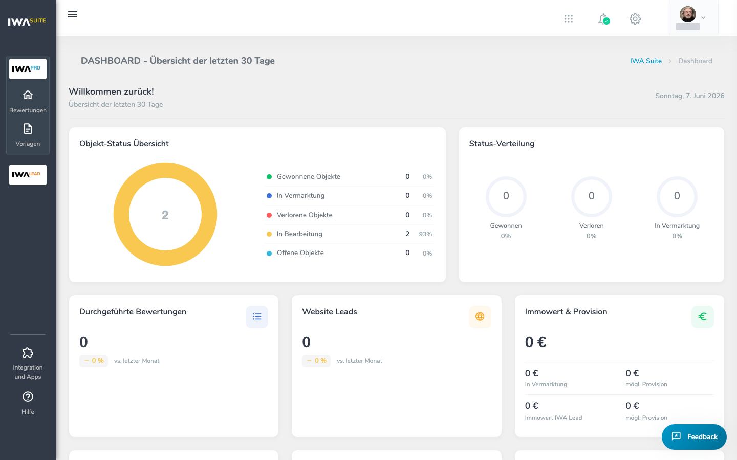
Task: Click the cyan Offene Objekte legend dot
Action: pyautogui.click(x=269, y=253)
